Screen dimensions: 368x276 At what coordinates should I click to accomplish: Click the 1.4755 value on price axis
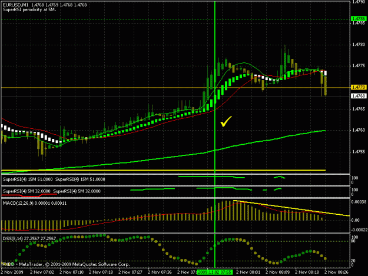(x=359, y=152)
